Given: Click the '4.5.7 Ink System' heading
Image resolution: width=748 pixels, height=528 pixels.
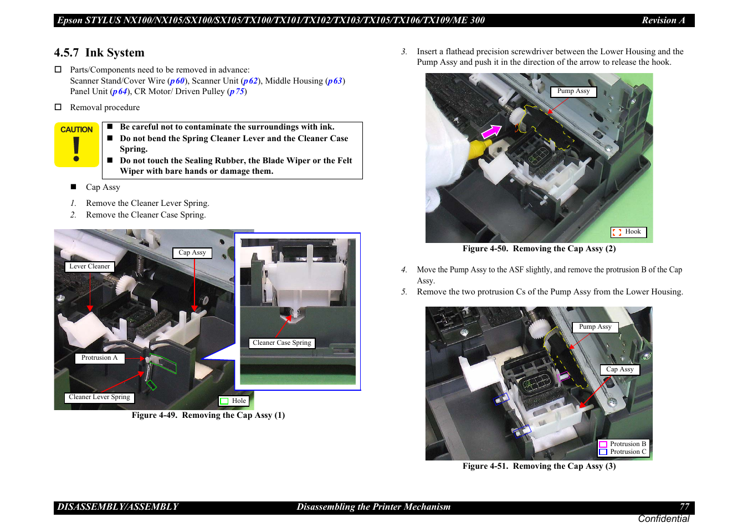Looking at the screenshot, I should pos(99,53).
